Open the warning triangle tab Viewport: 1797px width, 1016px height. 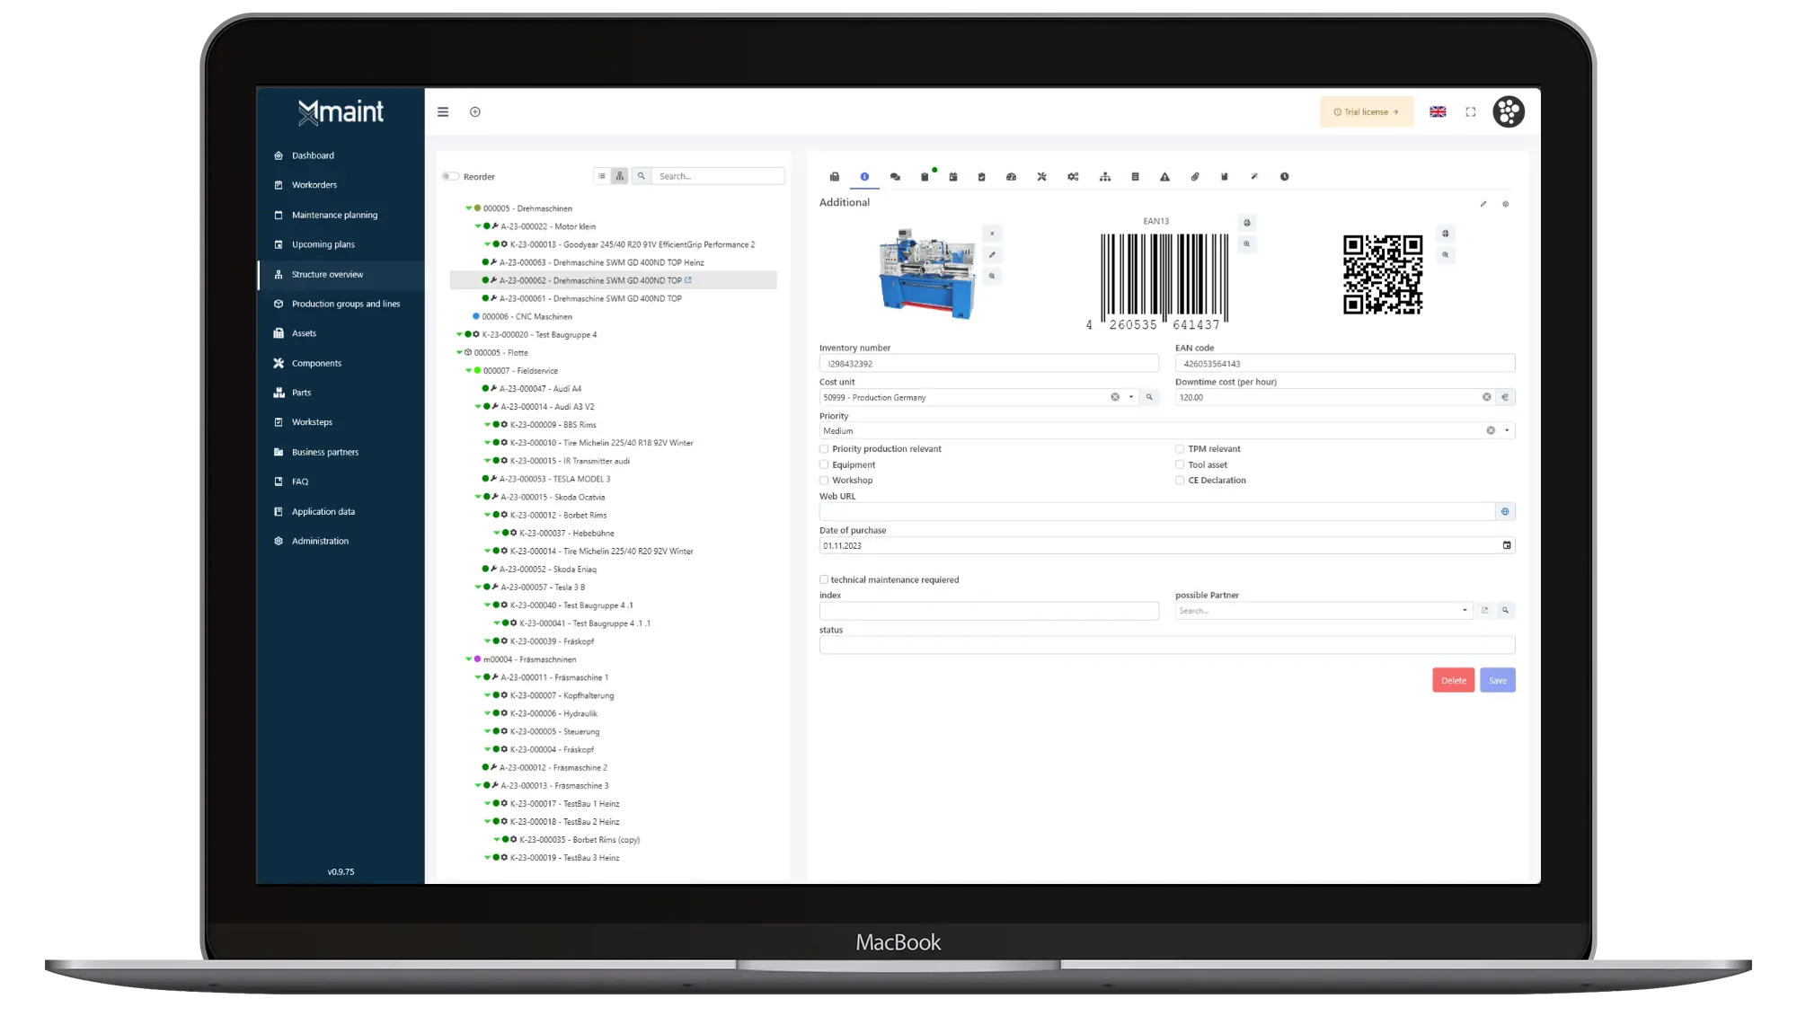[1164, 177]
